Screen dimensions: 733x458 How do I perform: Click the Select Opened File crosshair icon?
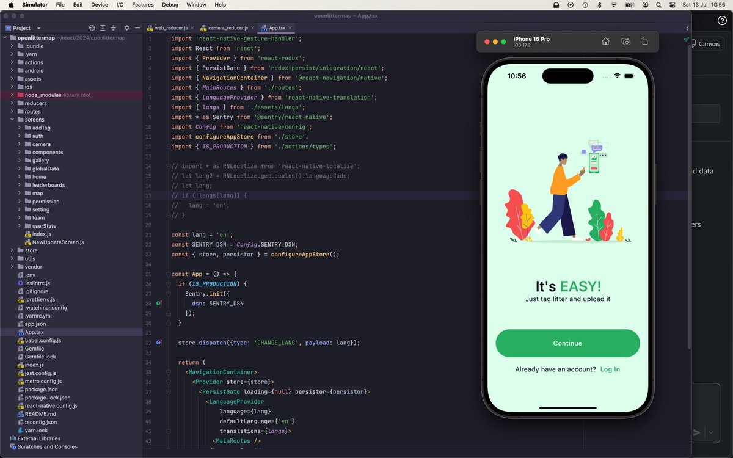tap(92, 27)
